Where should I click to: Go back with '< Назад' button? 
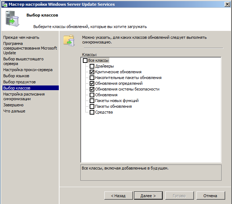(119, 196)
